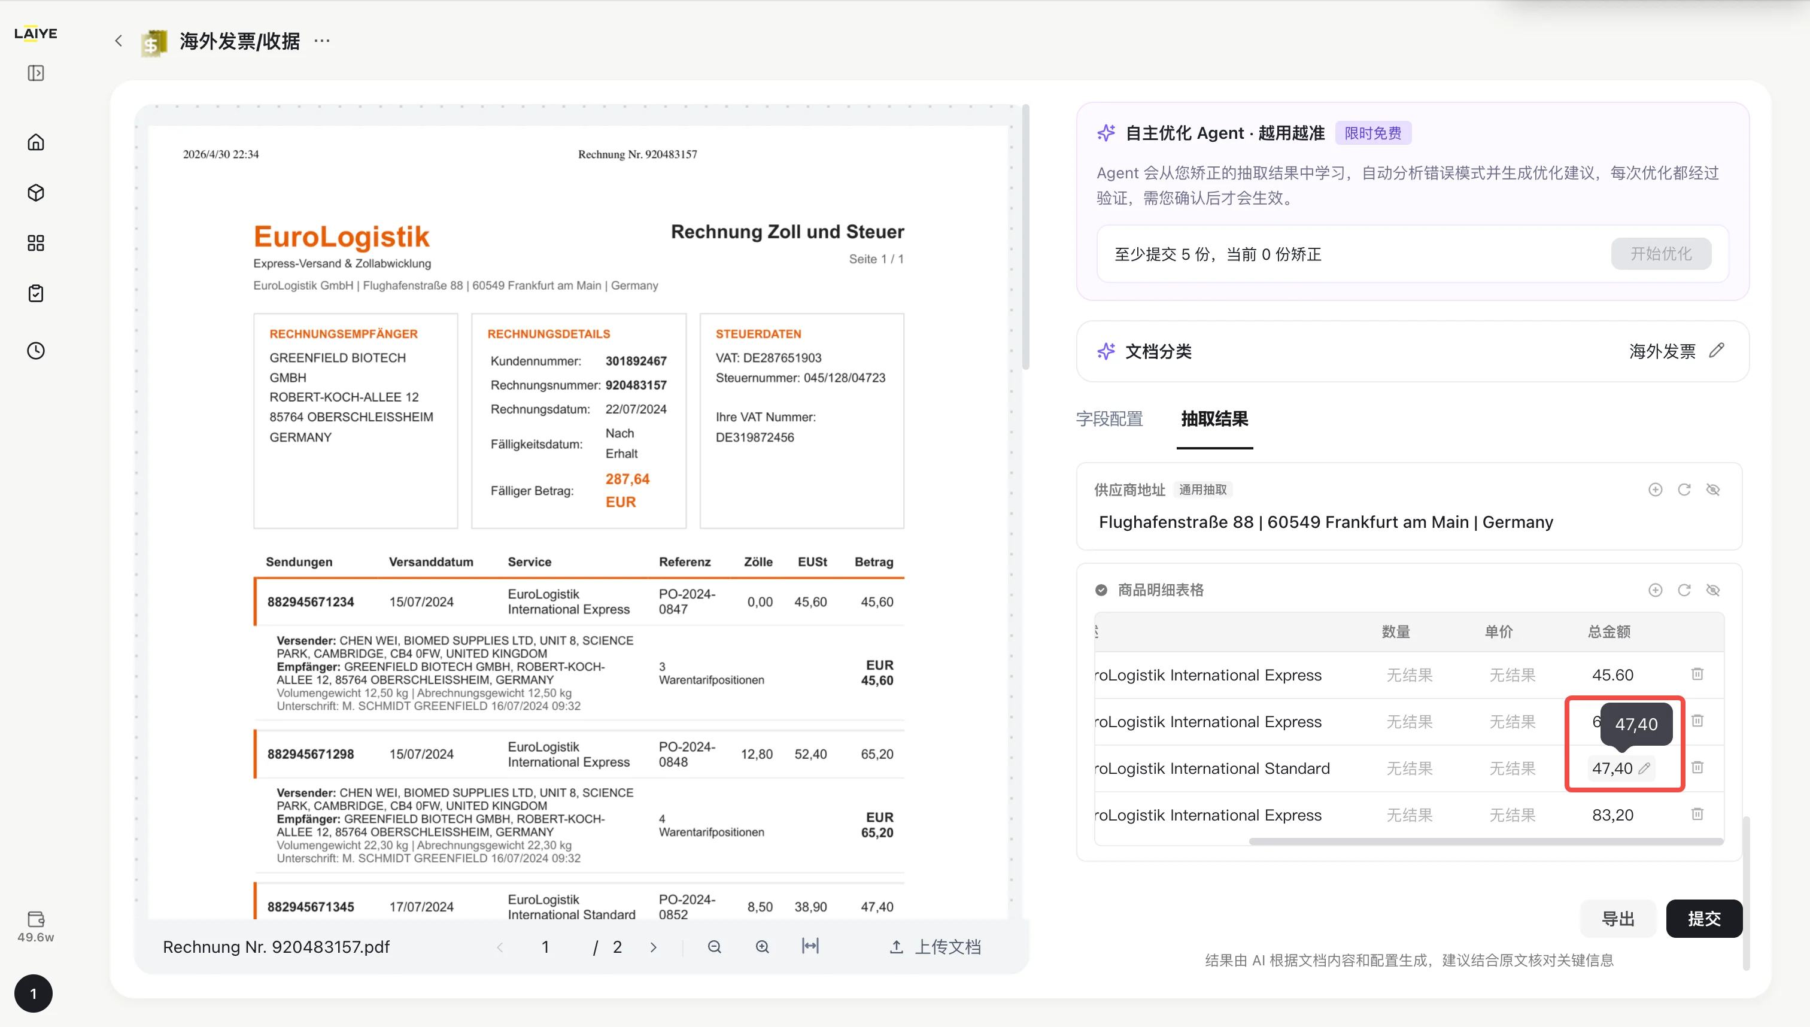Viewport: 1810px width, 1027px height.
Task: Delete the row with total 83,20
Action: pyautogui.click(x=1698, y=814)
